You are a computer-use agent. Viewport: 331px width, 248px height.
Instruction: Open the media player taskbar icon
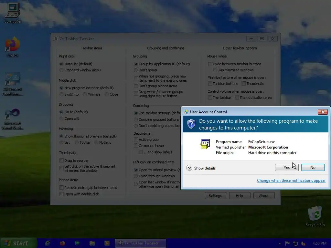[107, 243]
